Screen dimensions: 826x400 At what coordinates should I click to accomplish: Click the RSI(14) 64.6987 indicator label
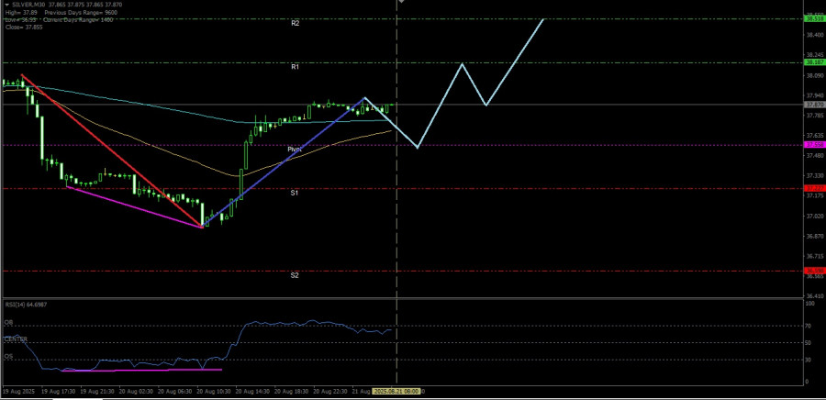[x=25, y=305]
